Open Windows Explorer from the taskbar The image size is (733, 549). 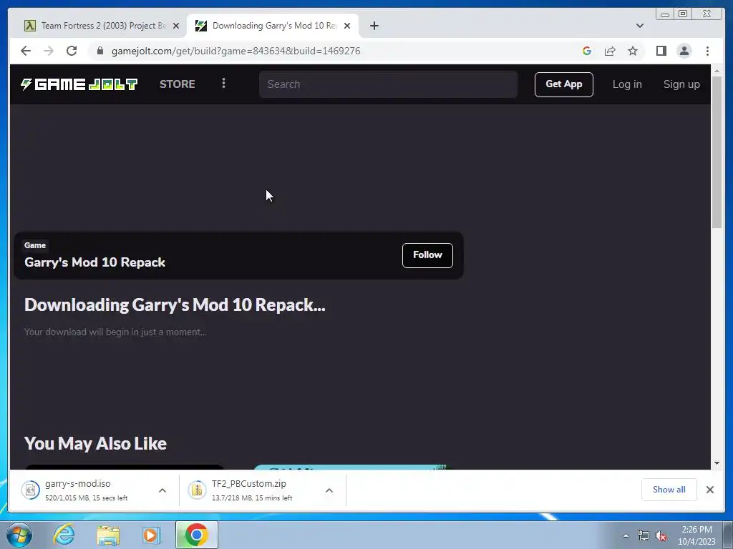tap(108, 535)
